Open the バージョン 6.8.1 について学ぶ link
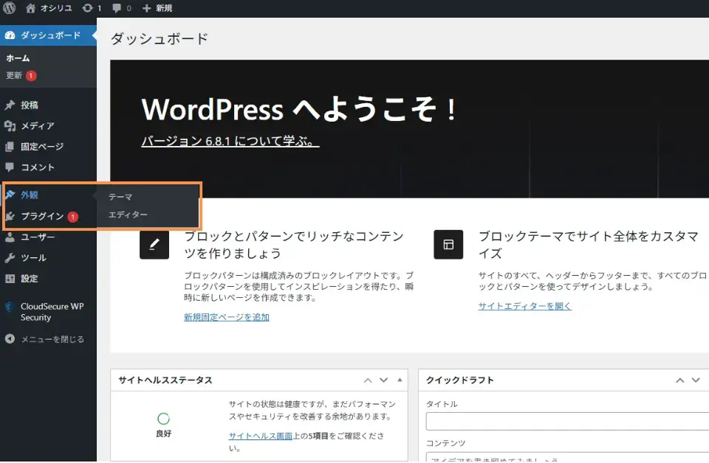Screen dimensions: 709x463 [x=230, y=141]
